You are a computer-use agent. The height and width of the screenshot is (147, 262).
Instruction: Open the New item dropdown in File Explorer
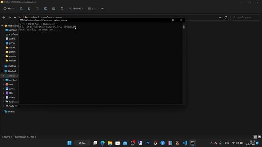coord(9,9)
